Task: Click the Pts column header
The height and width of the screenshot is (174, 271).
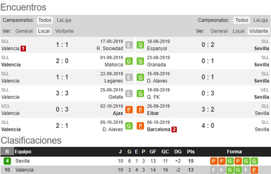Action: pyautogui.click(x=191, y=152)
